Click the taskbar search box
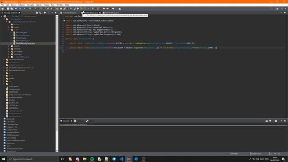Image resolution: width=288 pixels, height=162 pixels. pyautogui.click(x=33, y=159)
